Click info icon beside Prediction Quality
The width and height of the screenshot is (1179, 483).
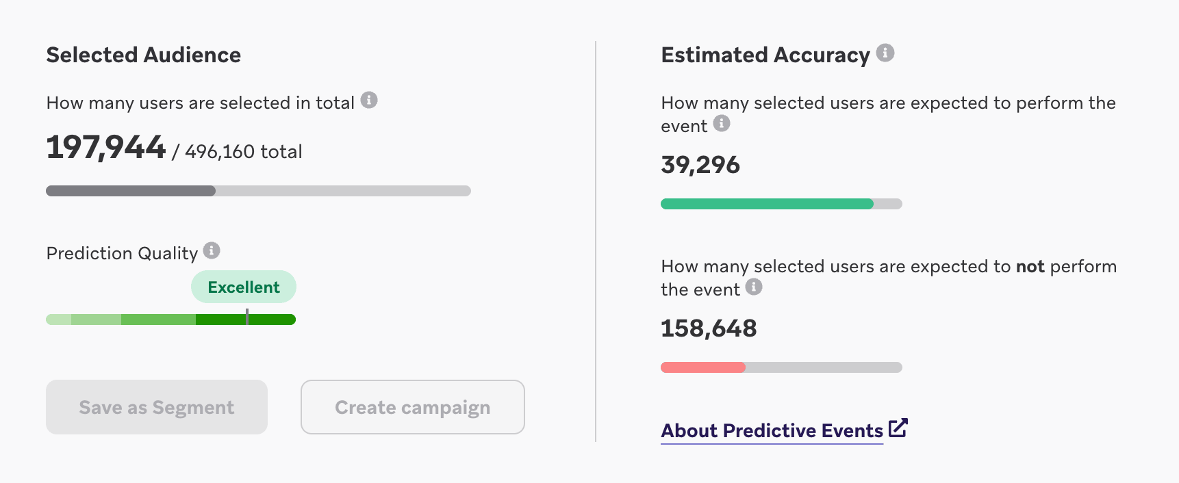coord(212,250)
